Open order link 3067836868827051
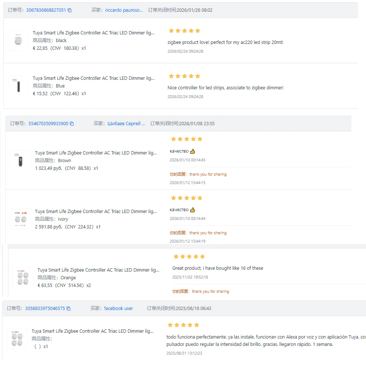Image resolution: width=366 pixels, height=366 pixels. (46, 10)
